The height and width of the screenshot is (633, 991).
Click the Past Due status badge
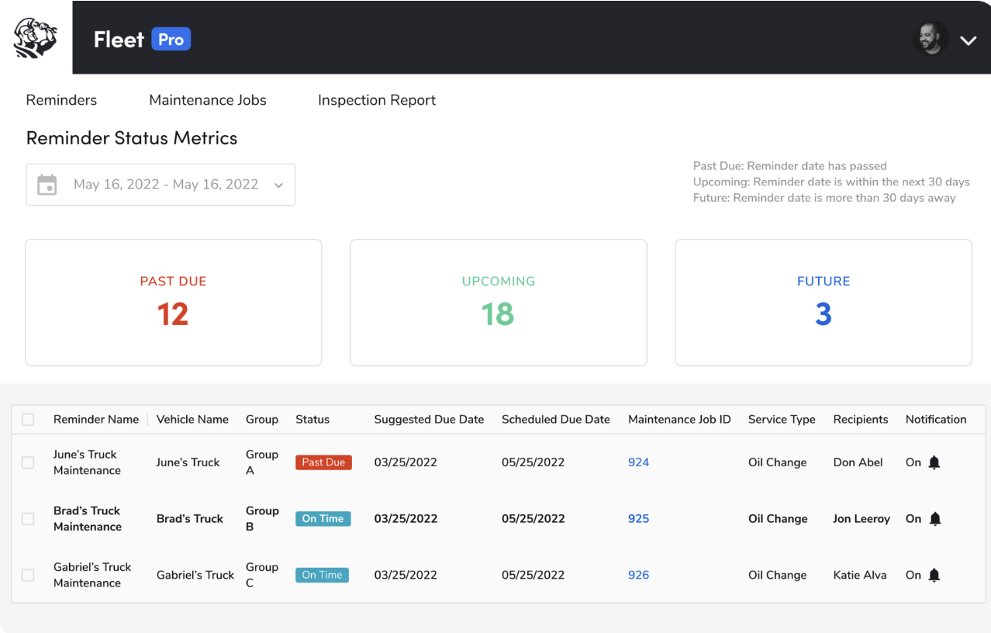[323, 462]
